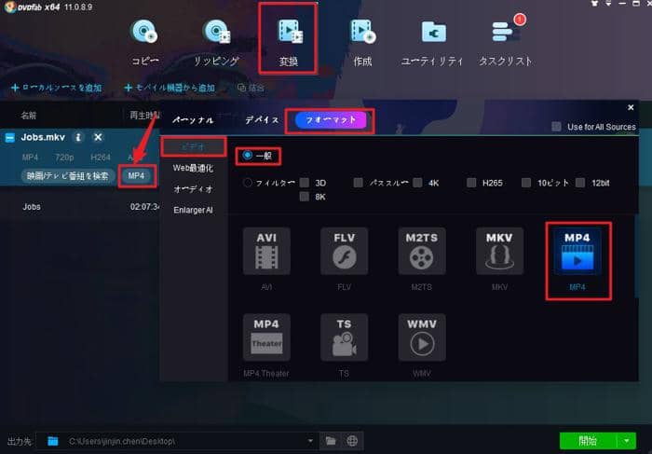Open the MP4 profile selector dropdown
The width and height of the screenshot is (652, 454).
(137, 176)
